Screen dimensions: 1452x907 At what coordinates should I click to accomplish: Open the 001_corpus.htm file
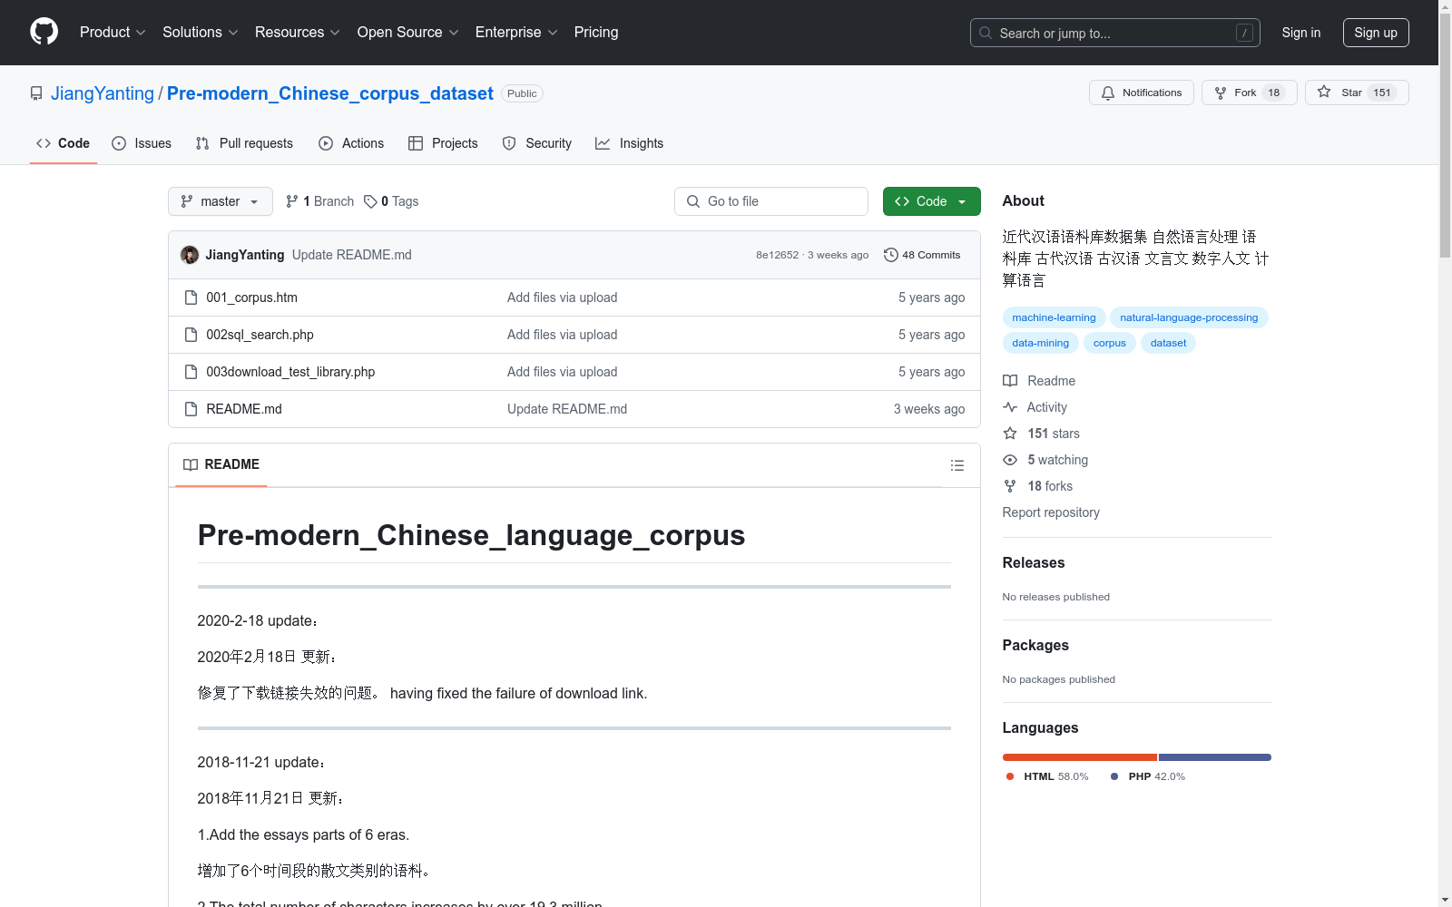click(x=251, y=297)
